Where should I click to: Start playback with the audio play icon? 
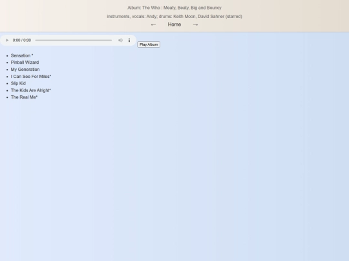[7, 40]
